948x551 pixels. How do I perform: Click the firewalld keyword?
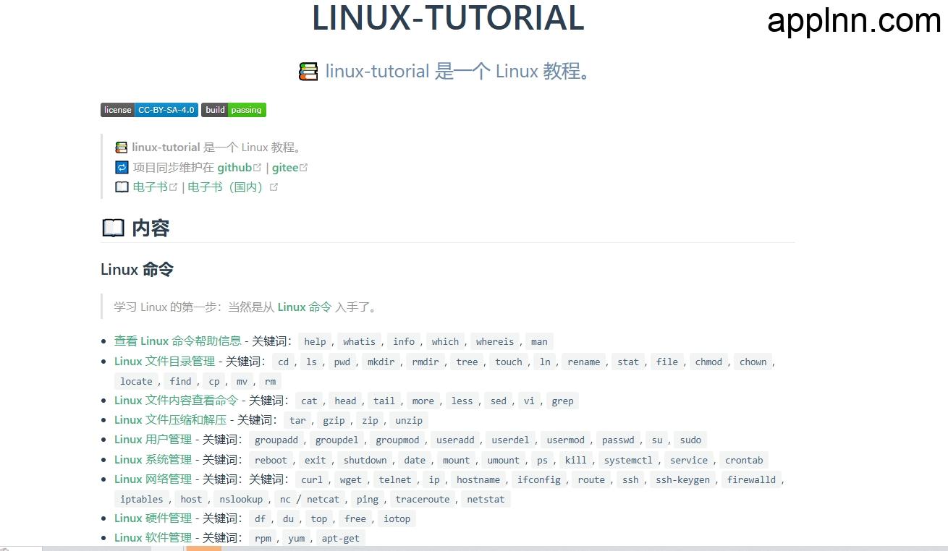pos(751,479)
